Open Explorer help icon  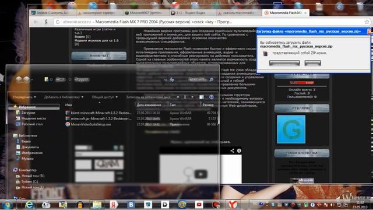click(211, 97)
